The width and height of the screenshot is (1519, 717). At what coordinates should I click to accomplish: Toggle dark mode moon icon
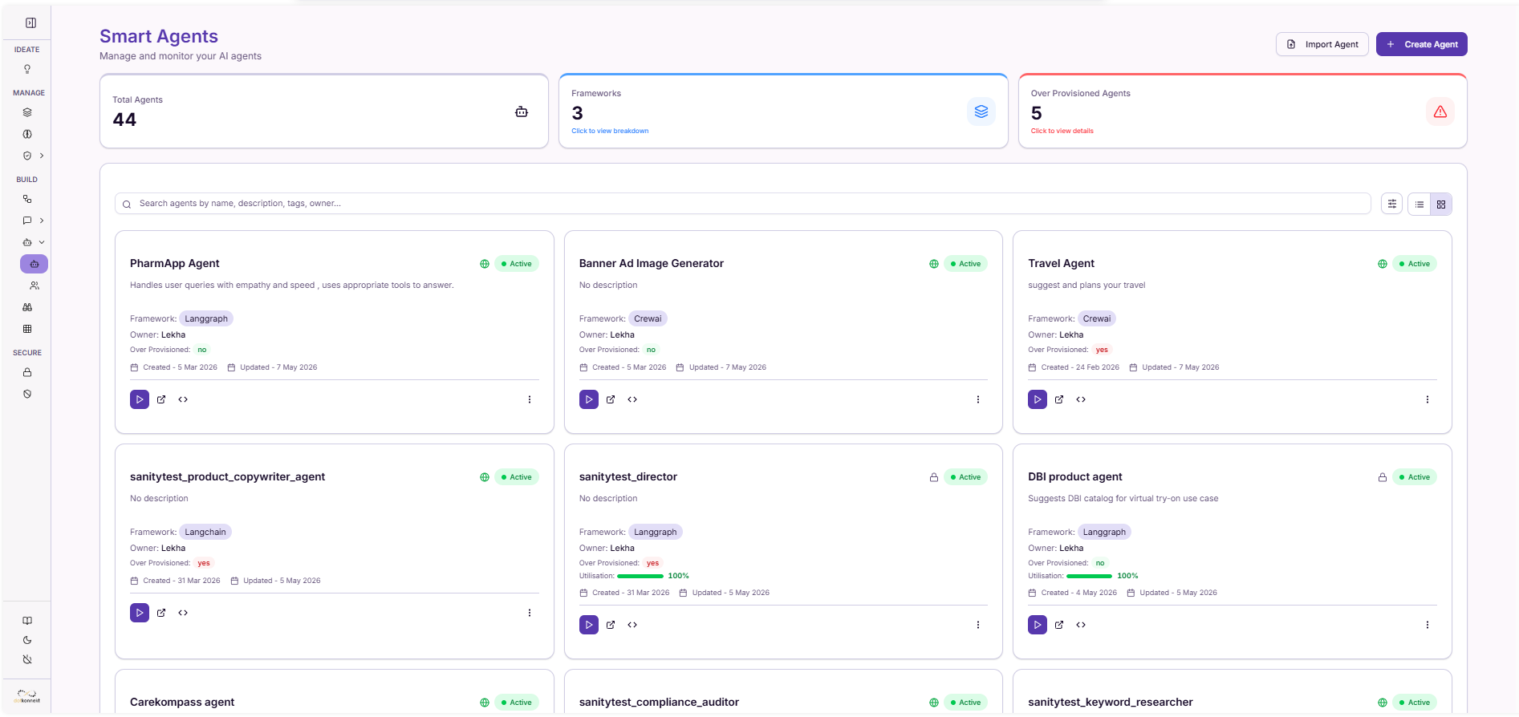tap(27, 640)
